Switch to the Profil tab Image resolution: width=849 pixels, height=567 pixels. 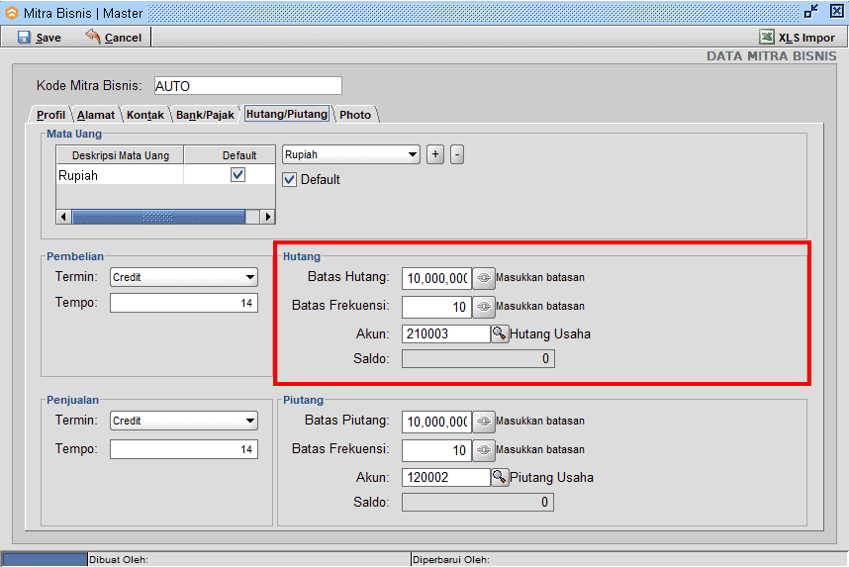tap(50, 115)
